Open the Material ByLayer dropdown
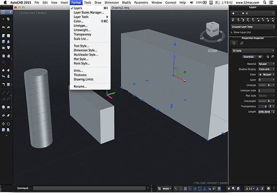277x193 pixels. pos(266,64)
